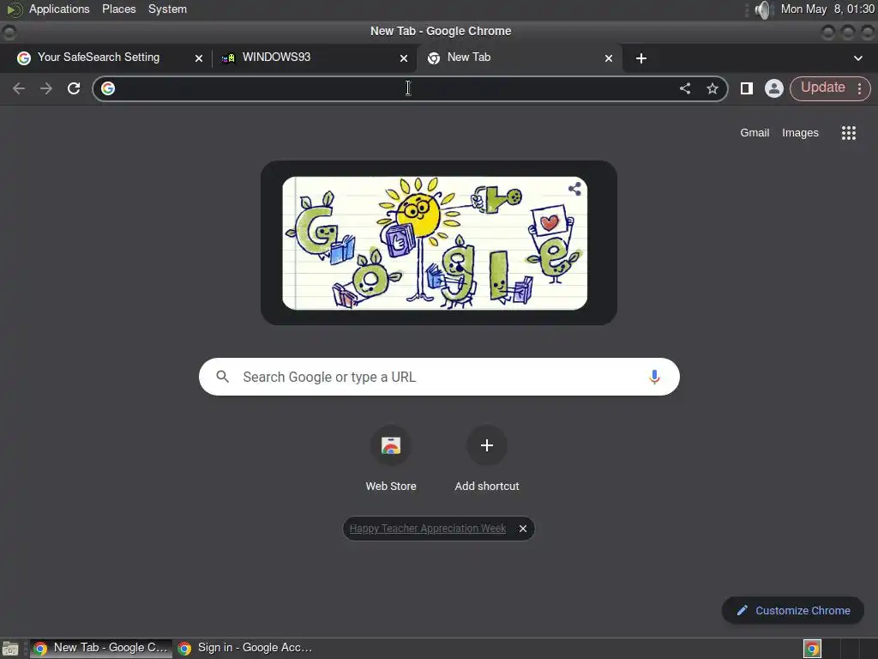Dismiss the Teacher Appreciation Week chip
The image size is (878, 659).
[x=522, y=529]
